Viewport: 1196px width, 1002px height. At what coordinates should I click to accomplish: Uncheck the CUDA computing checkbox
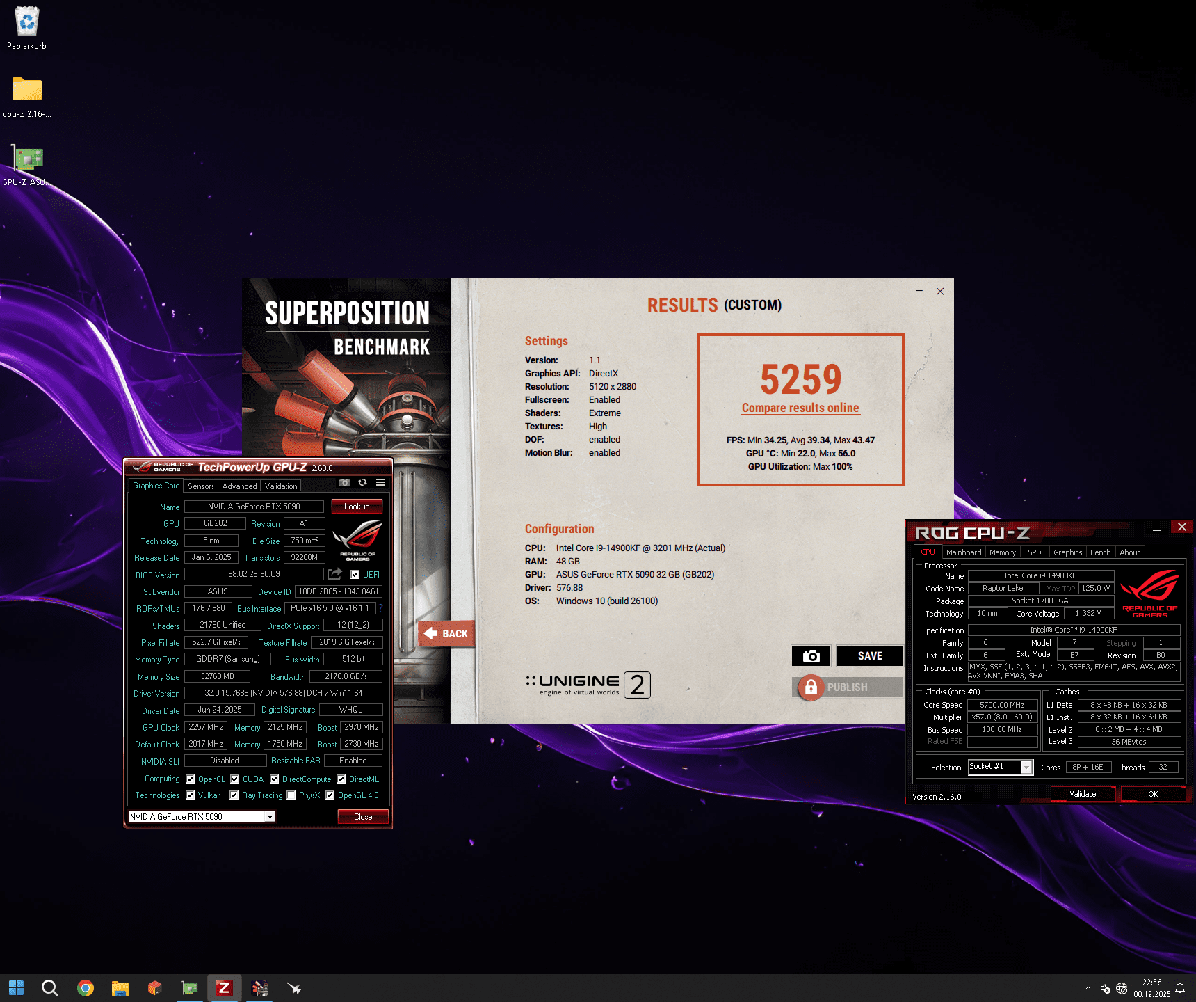tap(234, 779)
